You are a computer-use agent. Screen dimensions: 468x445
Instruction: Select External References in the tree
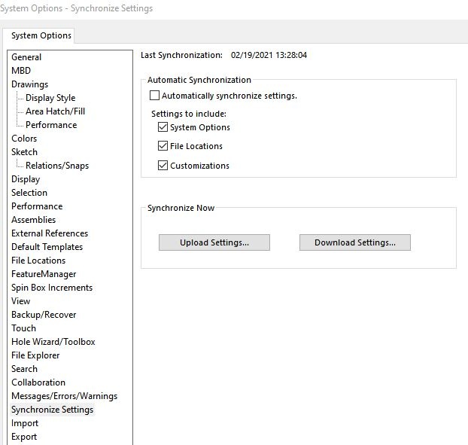(50, 233)
